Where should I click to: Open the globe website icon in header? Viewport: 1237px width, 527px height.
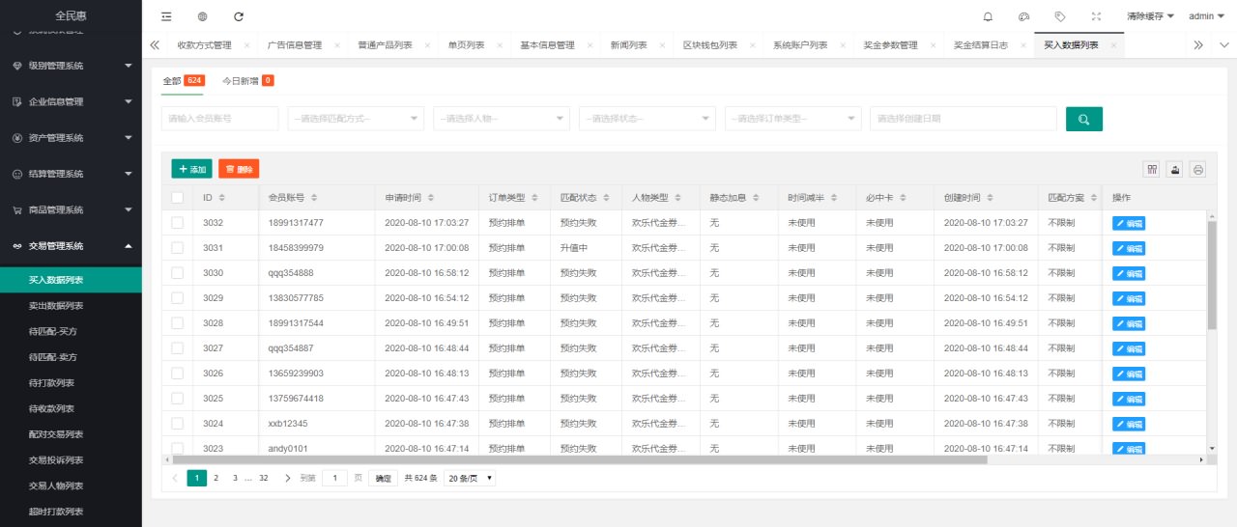click(202, 16)
